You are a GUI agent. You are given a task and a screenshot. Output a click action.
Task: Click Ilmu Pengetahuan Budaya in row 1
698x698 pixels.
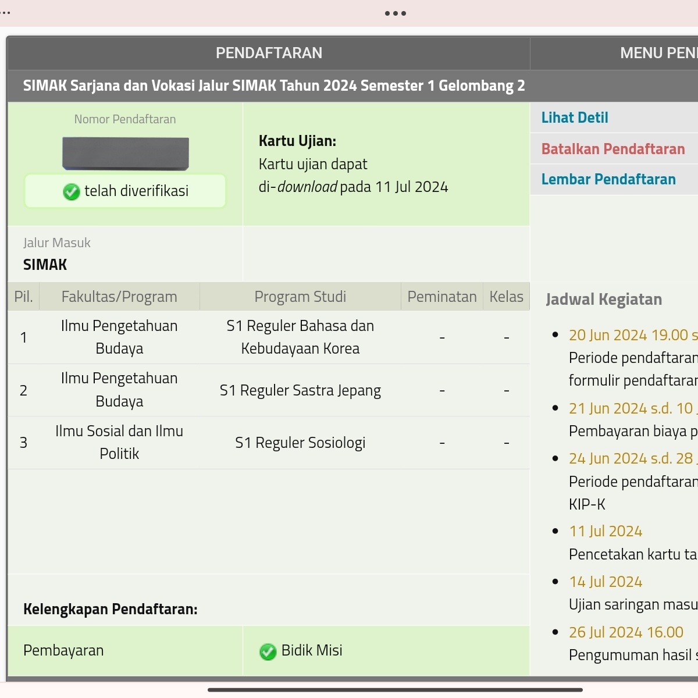(119, 337)
